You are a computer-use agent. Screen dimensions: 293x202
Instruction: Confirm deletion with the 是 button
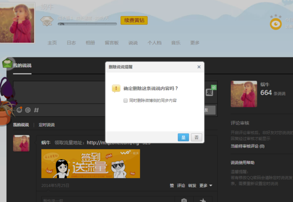click(x=183, y=137)
